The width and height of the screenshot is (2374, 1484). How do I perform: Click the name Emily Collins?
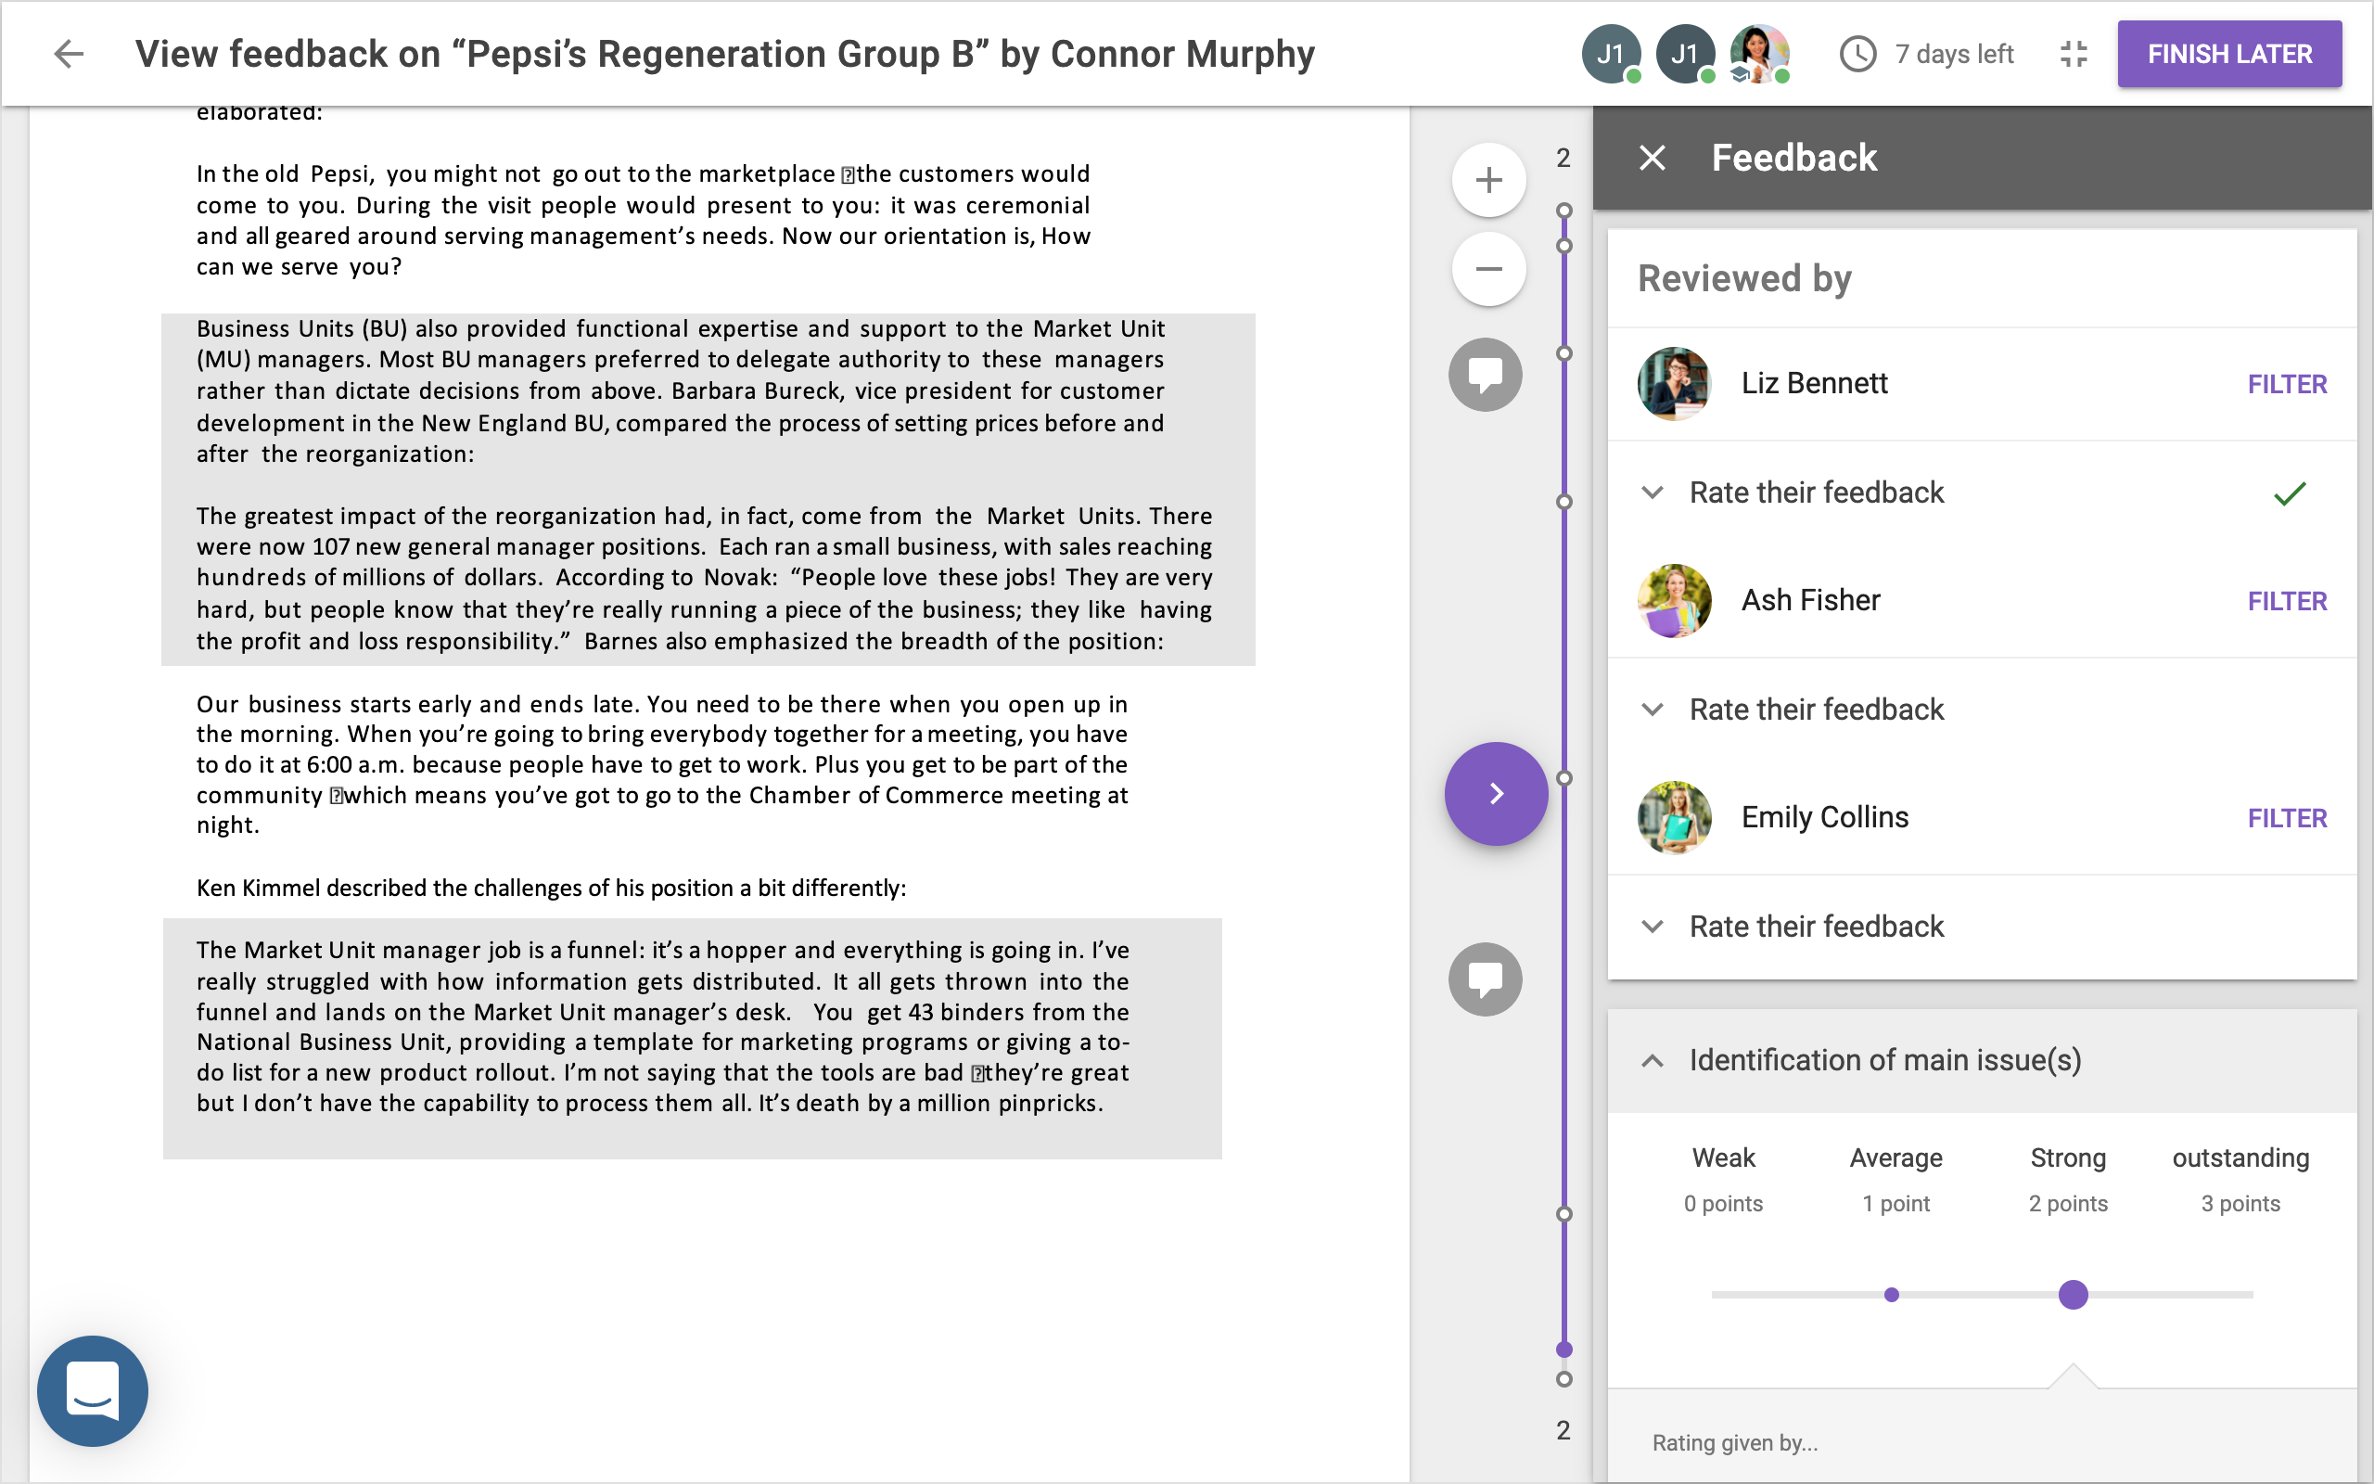pos(1824,817)
